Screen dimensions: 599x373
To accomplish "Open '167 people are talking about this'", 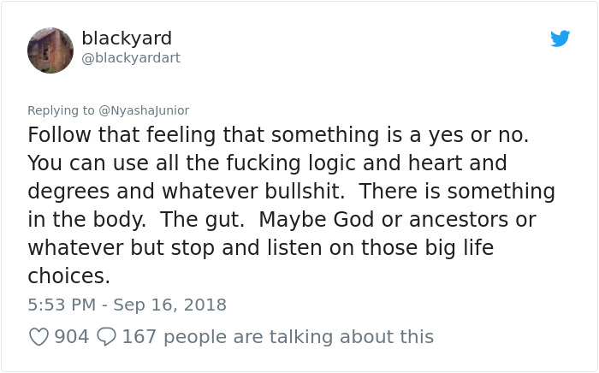I will (x=278, y=337).
